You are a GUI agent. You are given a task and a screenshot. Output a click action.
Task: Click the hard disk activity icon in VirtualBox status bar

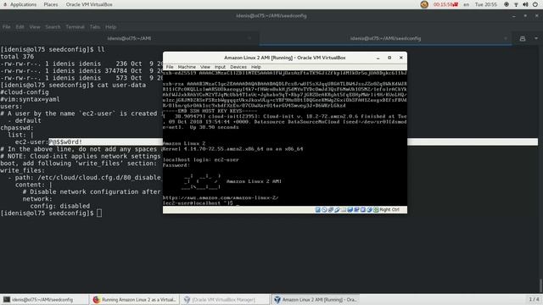[318, 209]
